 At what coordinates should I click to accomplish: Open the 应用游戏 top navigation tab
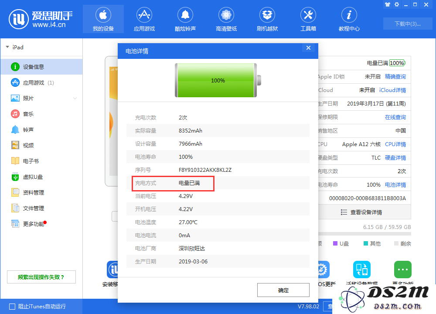point(144,19)
